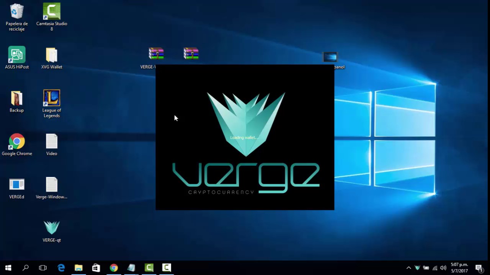This screenshot has height=275, width=490.
Task: Open the VERGE-qt desktop shortcut
Action: pyautogui.click(x=52, y=231)
